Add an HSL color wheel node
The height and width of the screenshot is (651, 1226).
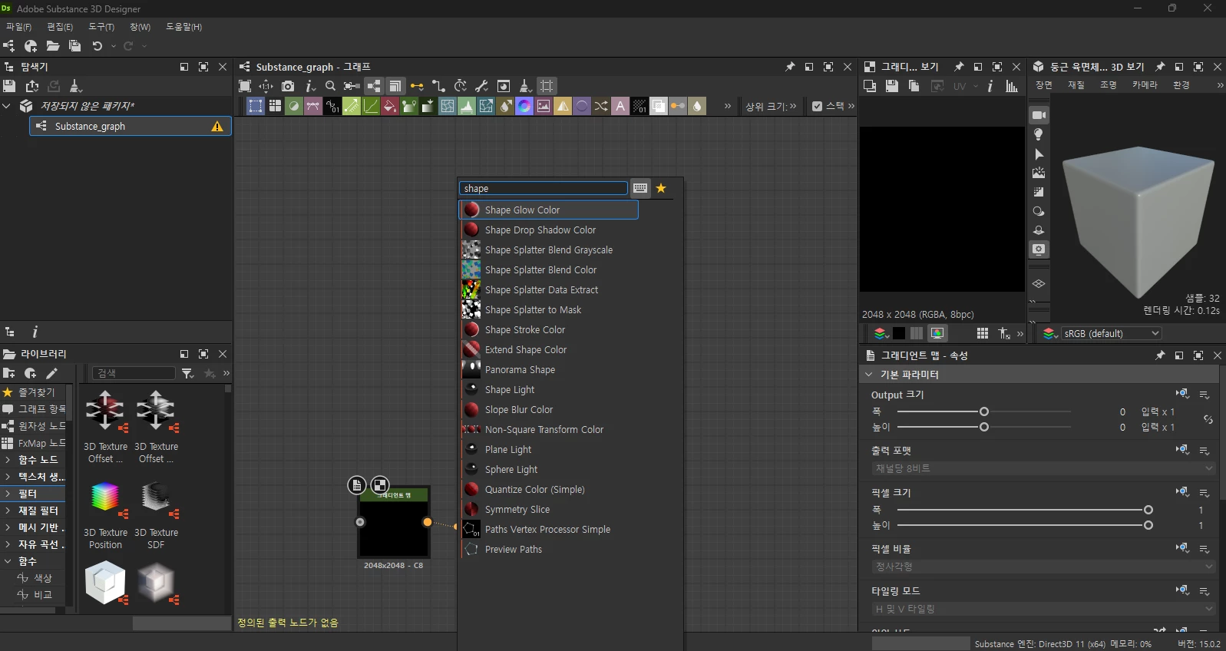(524, 106)
